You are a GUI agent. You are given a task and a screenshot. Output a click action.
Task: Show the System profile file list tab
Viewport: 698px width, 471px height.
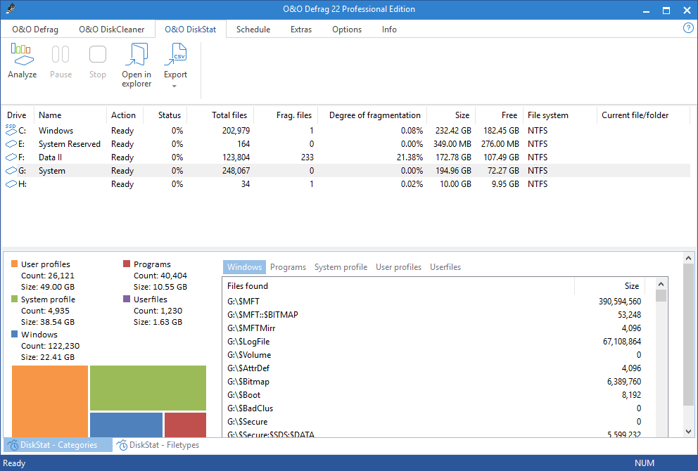pyautogui.click(x=341, y=267)
